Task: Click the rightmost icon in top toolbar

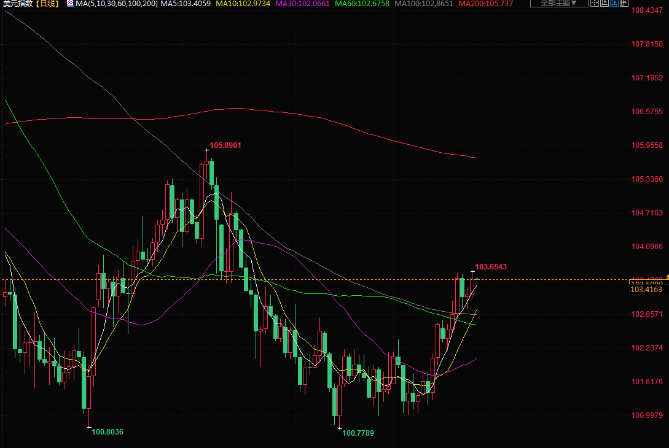Action: coord(625,4)
